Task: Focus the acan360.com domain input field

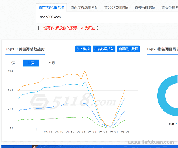Action: 107,17
